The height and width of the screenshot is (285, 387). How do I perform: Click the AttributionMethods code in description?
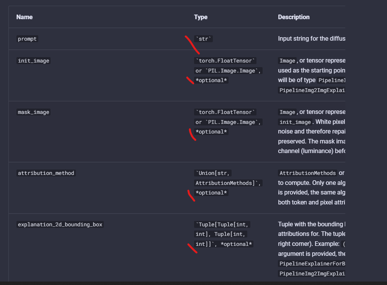pyautogui.click(x=308, y=173)
